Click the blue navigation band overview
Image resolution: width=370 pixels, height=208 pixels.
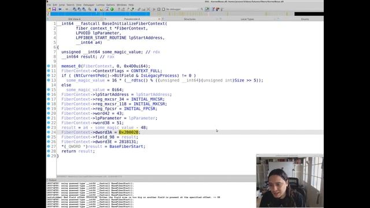tap(100, 14)
